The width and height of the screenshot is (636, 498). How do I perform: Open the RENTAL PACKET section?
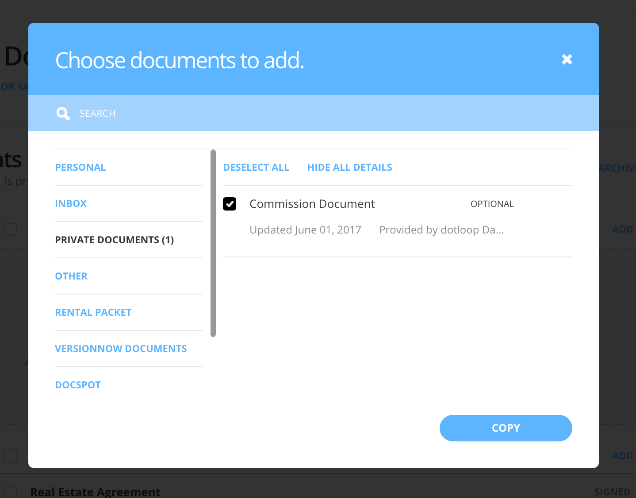pos(93,312)
